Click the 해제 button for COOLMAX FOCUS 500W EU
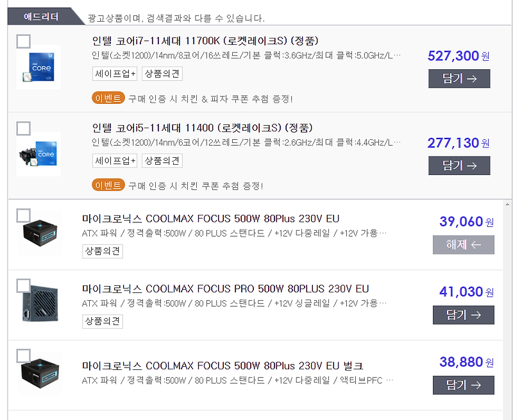513x420 pixels. point(463,245)
